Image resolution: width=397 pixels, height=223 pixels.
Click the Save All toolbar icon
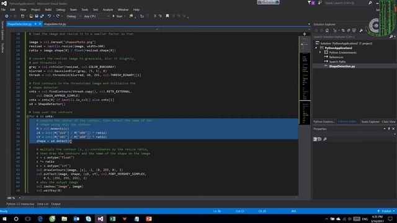[x=42, y=16]
